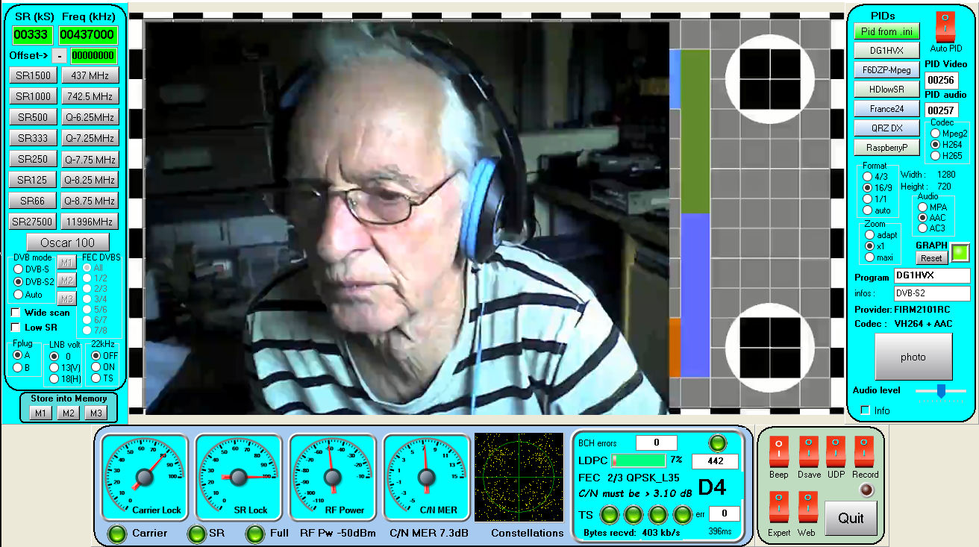The image size is (979, 547).
Task: Click the SR1500 preset button
Action: pyautogui.click(x=34, y=76)
